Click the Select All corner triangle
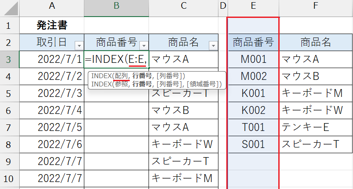This screenshot has width=353, height=189. click(x=9, y=6)
